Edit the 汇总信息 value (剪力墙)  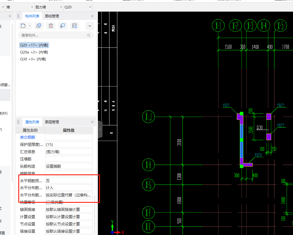[x=69, y=152]
